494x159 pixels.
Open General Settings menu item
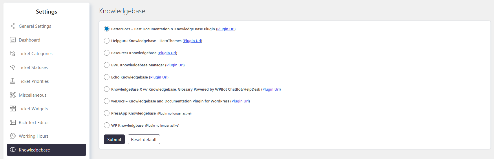point(46,26)
